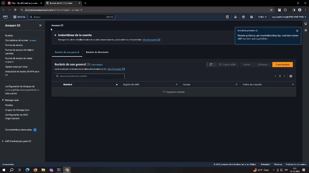Open the AWS home logo
The image size is (309, 173).
click(5, 17)
